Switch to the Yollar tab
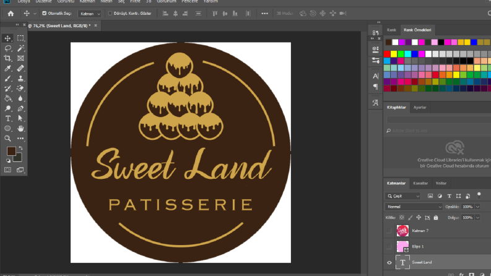This screenshot has width=491, height=276. pos(441,183)
